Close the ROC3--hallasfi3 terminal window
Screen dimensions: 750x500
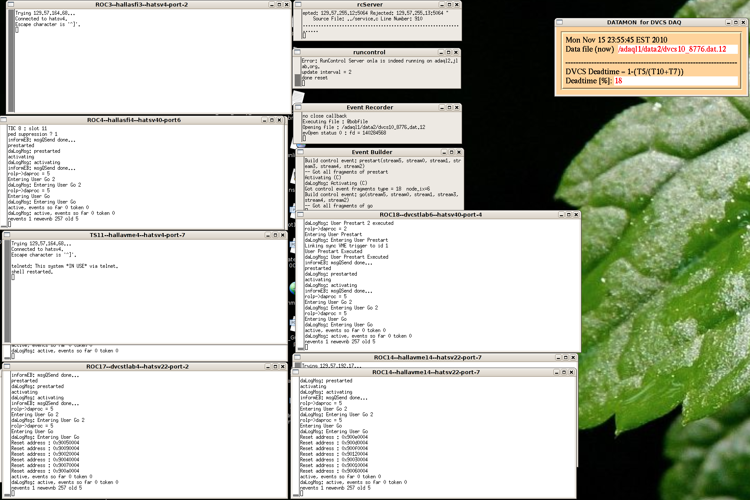coord(286,4)
